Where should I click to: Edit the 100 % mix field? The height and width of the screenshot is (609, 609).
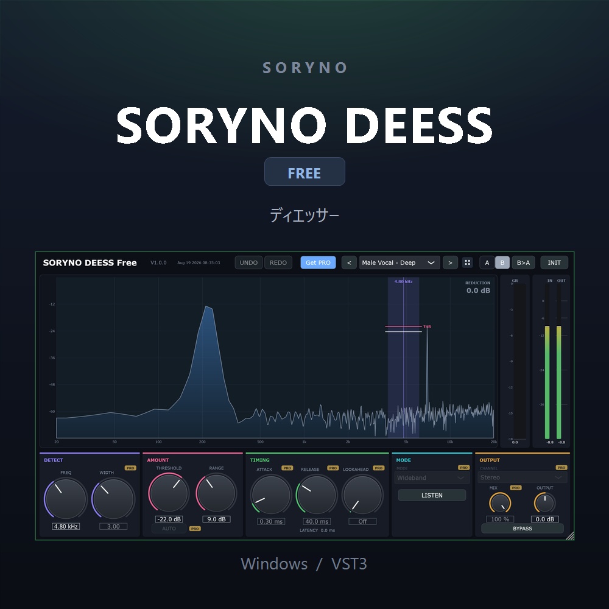point(500,519)
